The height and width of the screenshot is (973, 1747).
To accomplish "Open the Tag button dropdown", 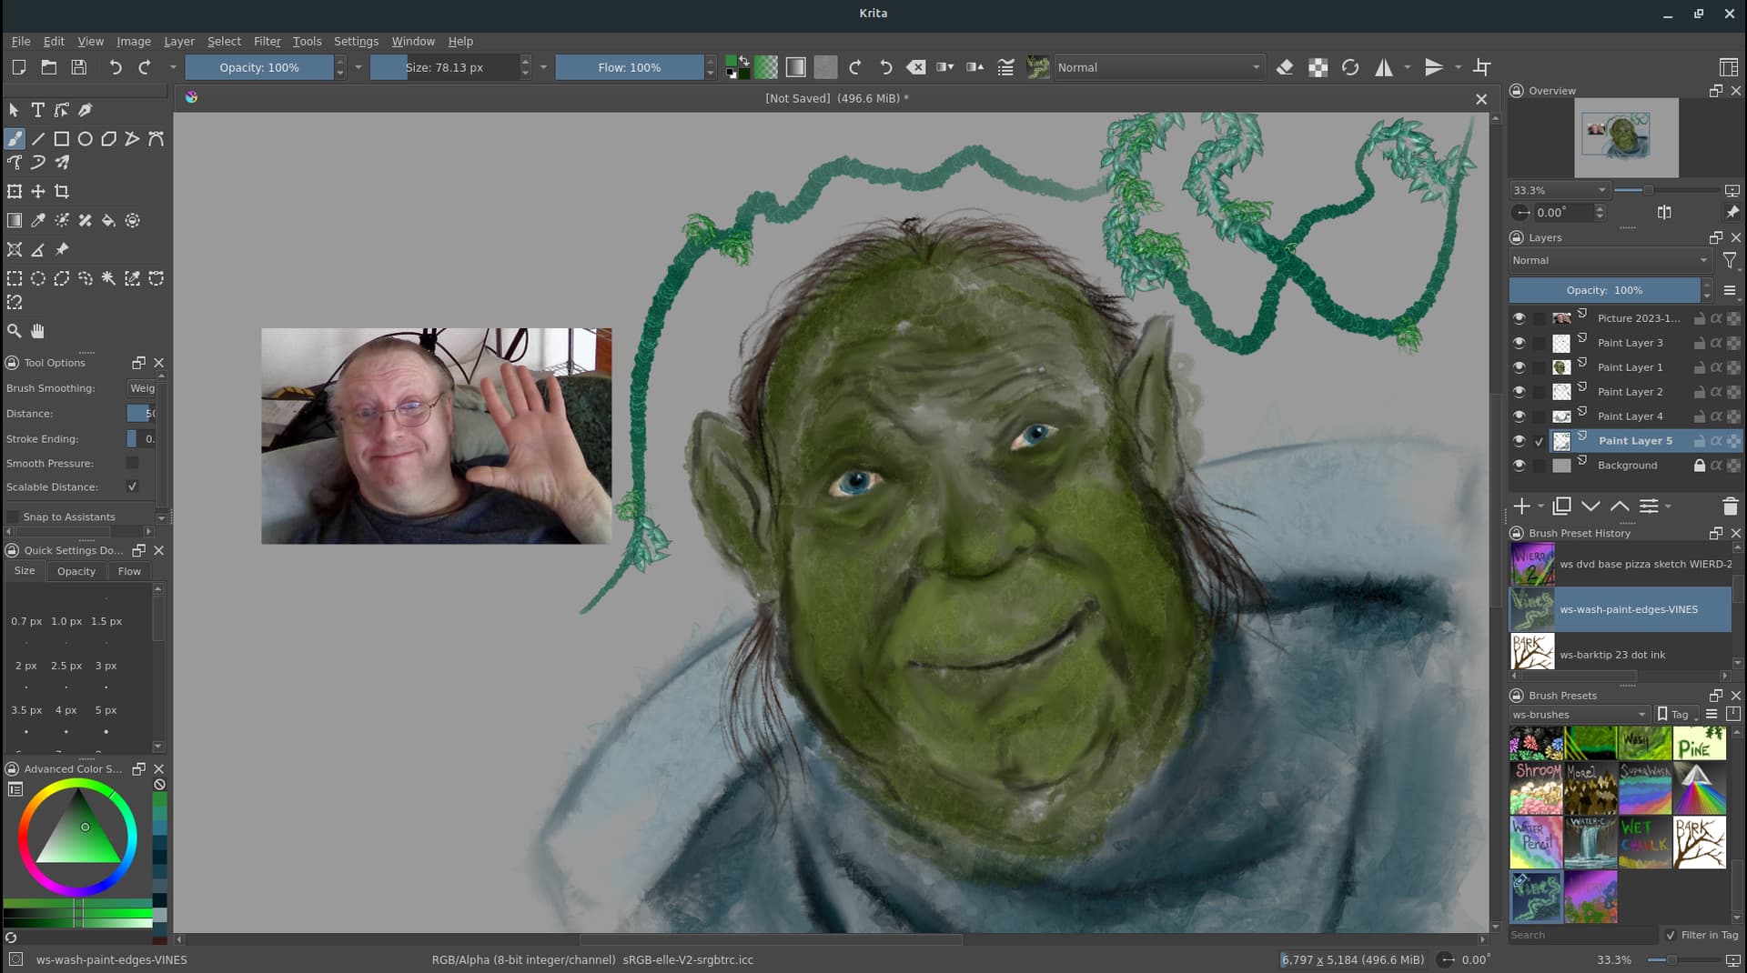I will 1678,715.
